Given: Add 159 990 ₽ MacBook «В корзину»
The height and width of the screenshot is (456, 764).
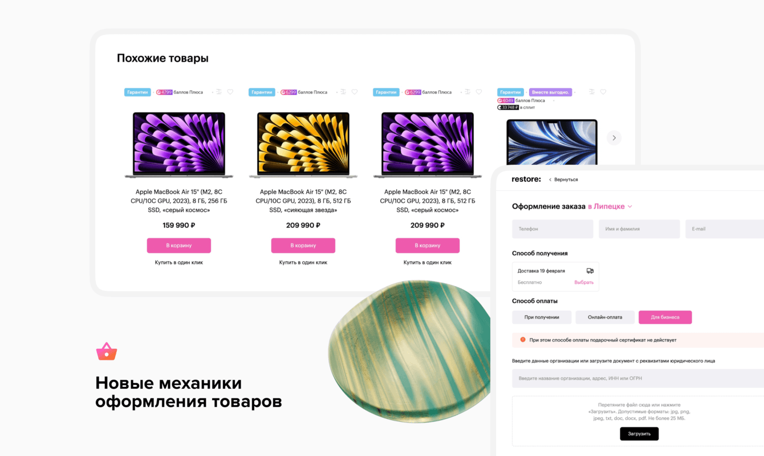Looking at the screenshot, I should coord(179,246).
